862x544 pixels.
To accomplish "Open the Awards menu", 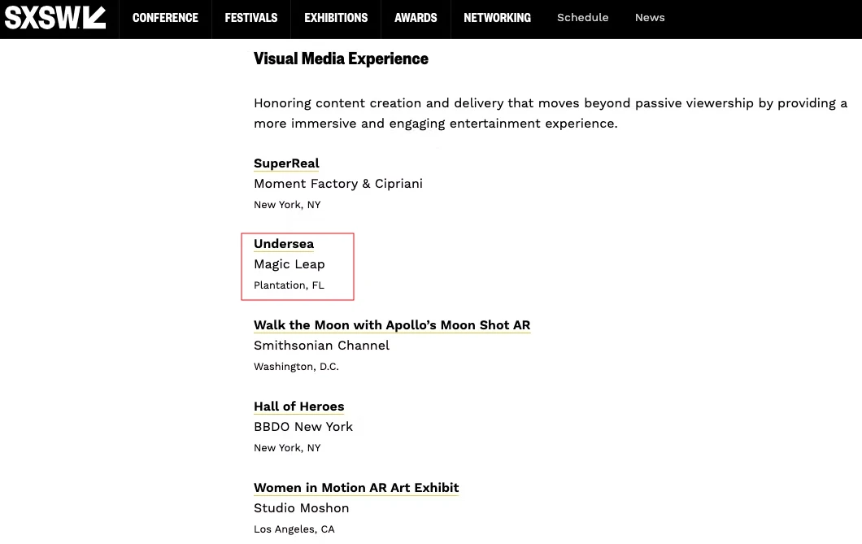I will [416, 18].
